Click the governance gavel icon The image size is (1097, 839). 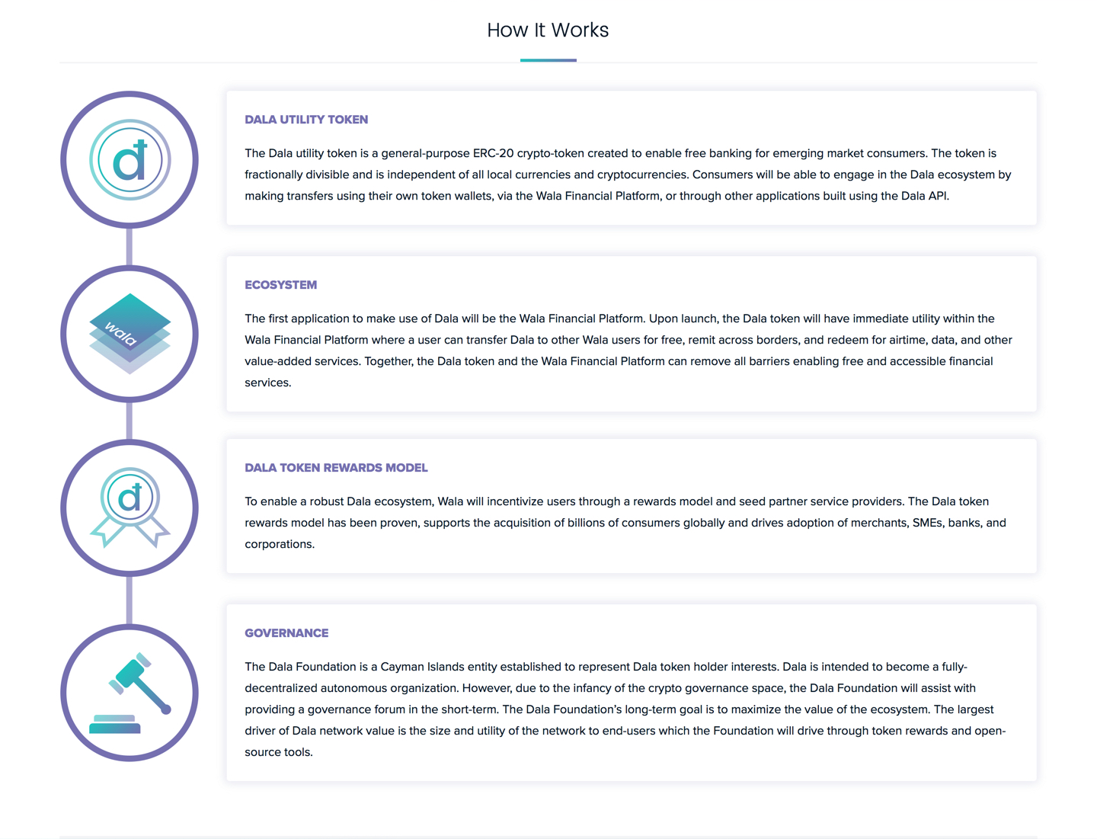[x=130, y=693]
